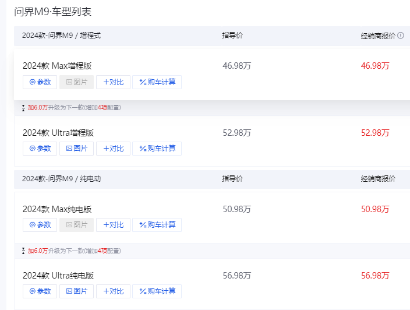This screenshot has width=410, height=310.
Task: Click 指导价 column header in 增程式 section
Action: click(x=232, y=36)
